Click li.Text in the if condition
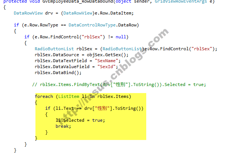This screenshot has width=238, height=153. tap(65, 108)
